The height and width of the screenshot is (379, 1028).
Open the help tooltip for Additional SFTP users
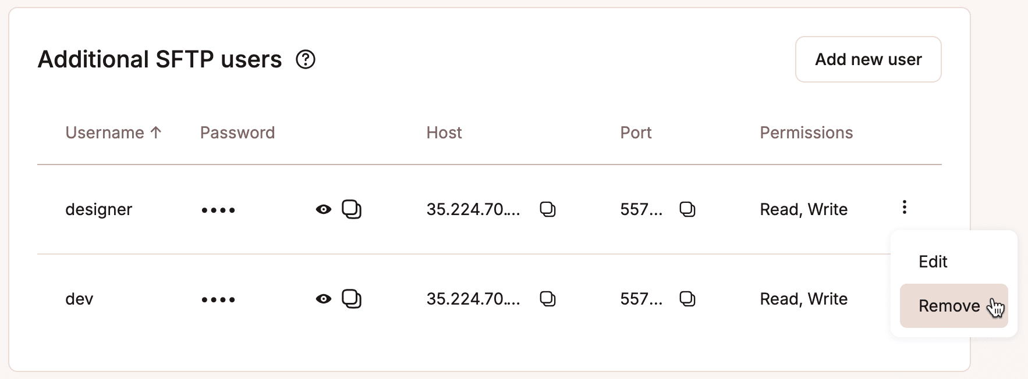[x=307, y=59]
